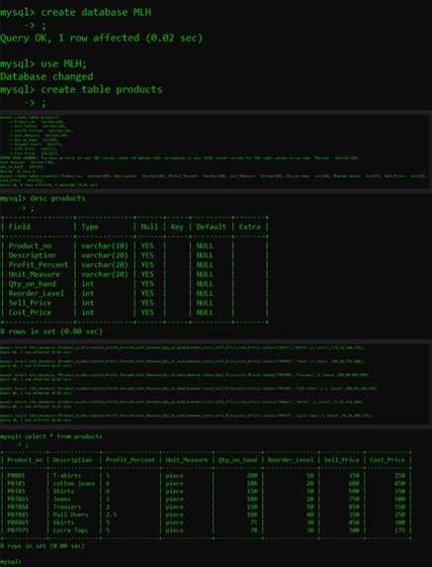The width and height of the screenshot is (432, 567).
Task: Click 'Product_no' column header in select results
Action: click(25, 460)
